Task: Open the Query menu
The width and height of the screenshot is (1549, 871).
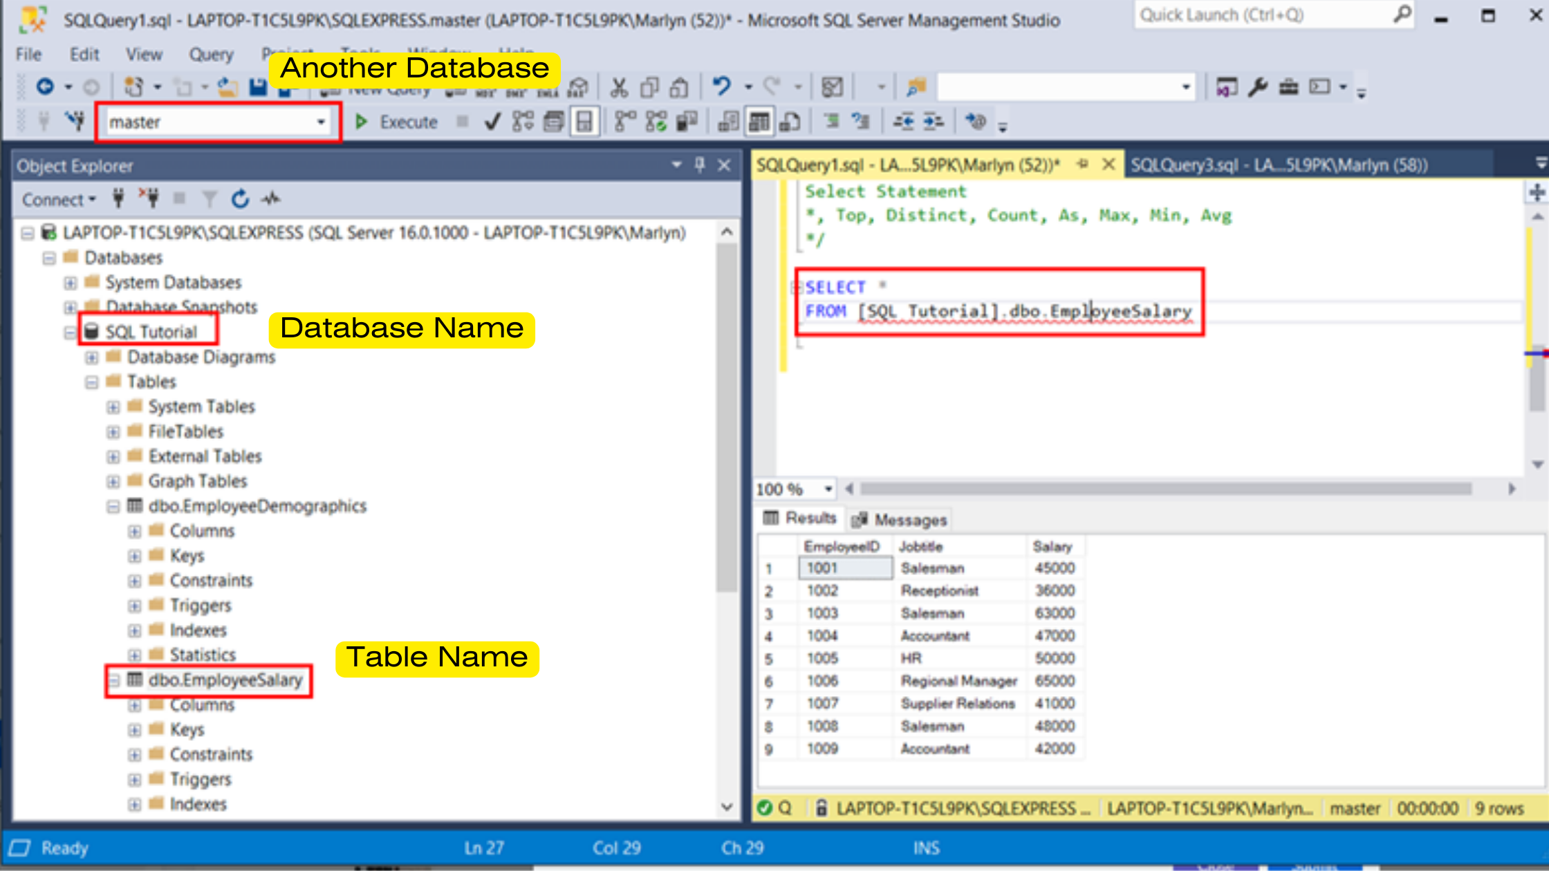Action: coord(211,54)
